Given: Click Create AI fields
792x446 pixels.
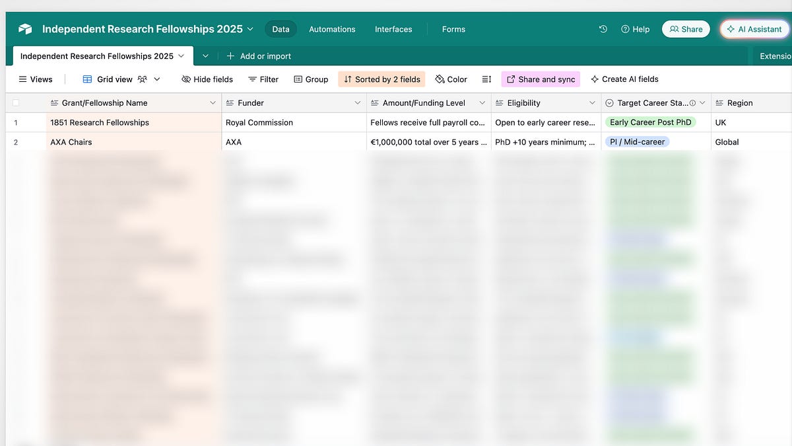Looking at the screenshot, I should click(624, 79).
